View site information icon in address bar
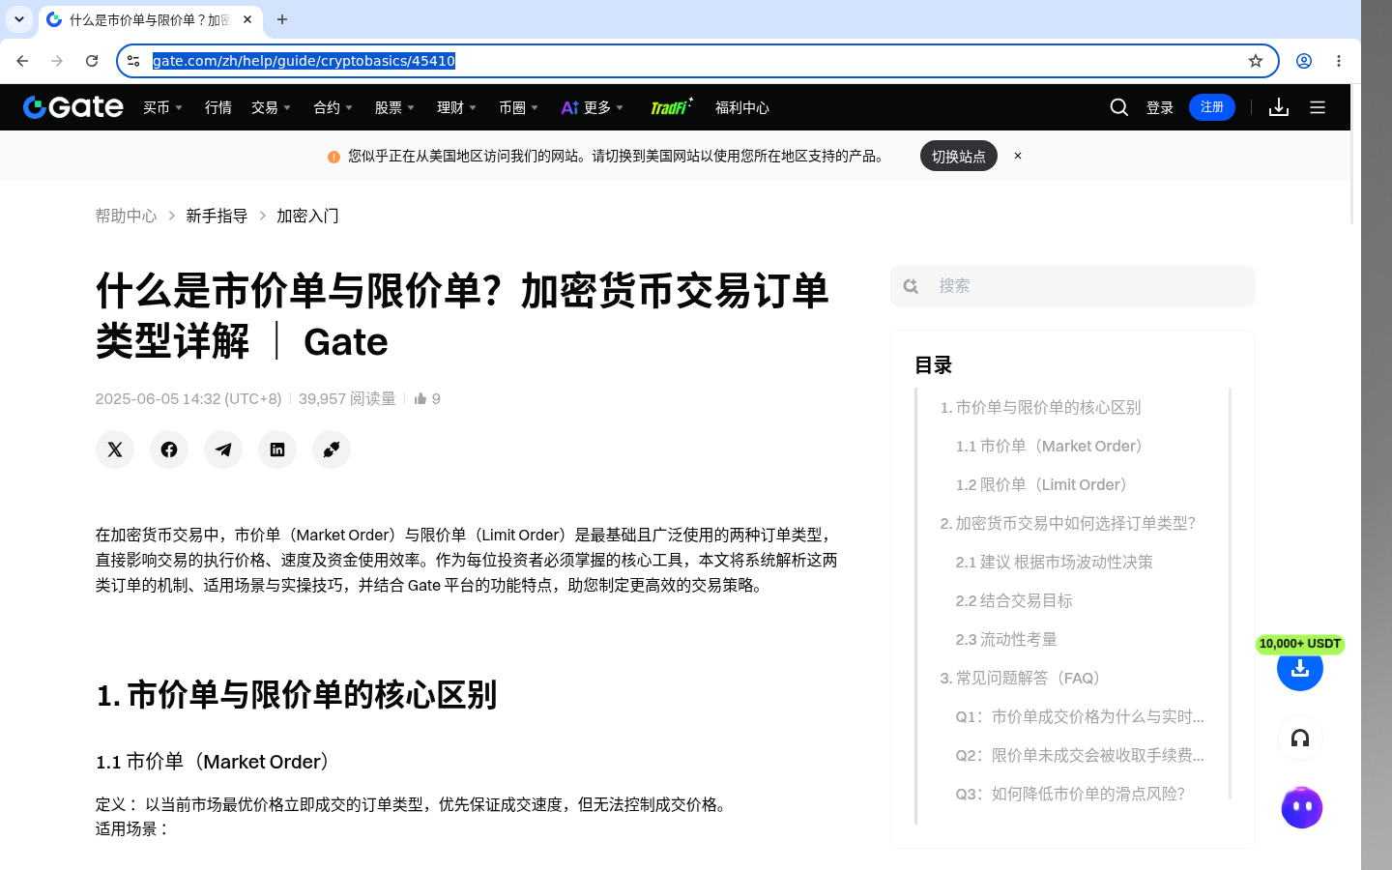The width and height of the screenshot is (1392, 870). [x=133, y=61]
